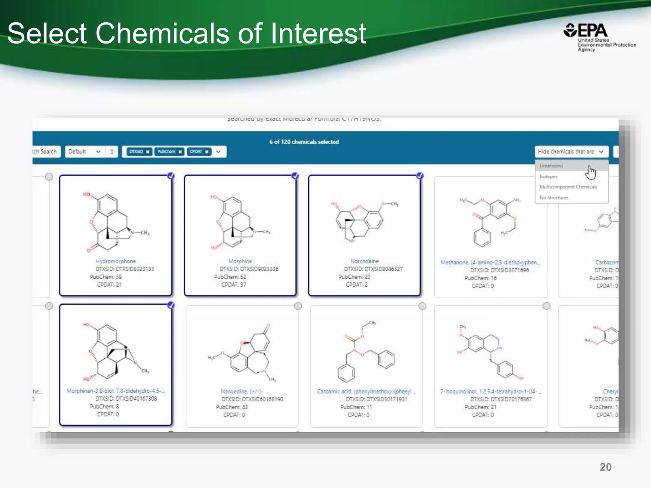Viewport: 651px width, 488px height.
Task: Uncheck the Morphinan-3,6-diol card checkmark
Action: 171,305
